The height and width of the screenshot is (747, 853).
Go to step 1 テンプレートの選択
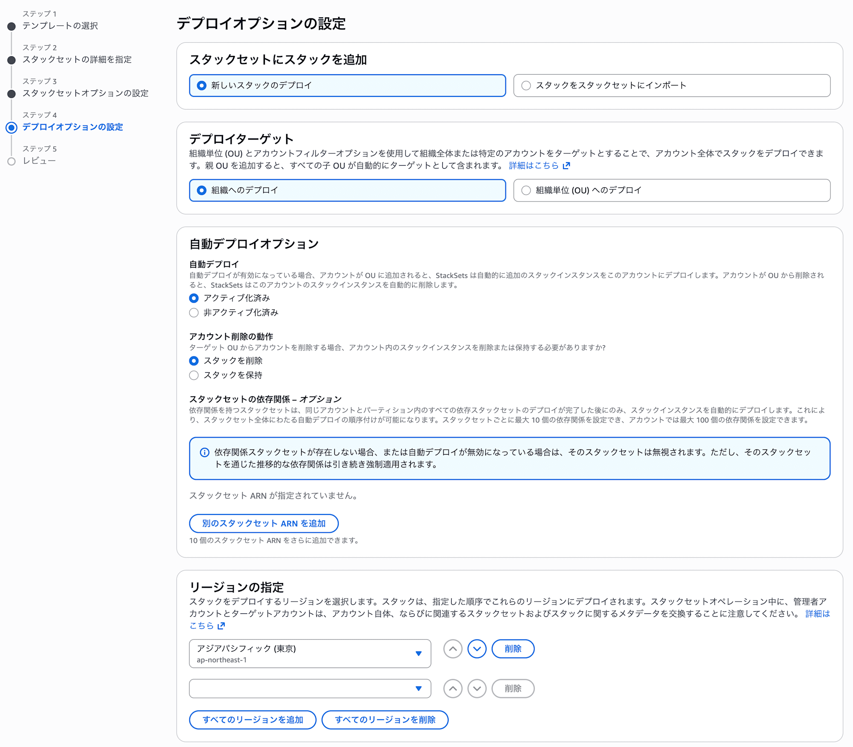(x=60, y=26)
